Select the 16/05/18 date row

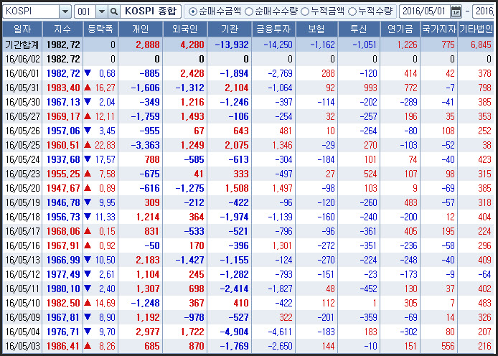tap(248, 217)
